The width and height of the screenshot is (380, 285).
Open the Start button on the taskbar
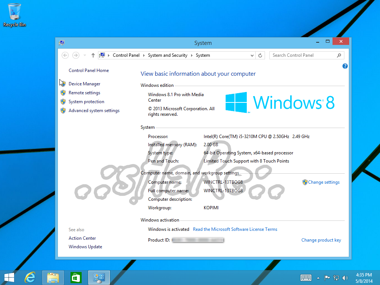click(9, 278)
